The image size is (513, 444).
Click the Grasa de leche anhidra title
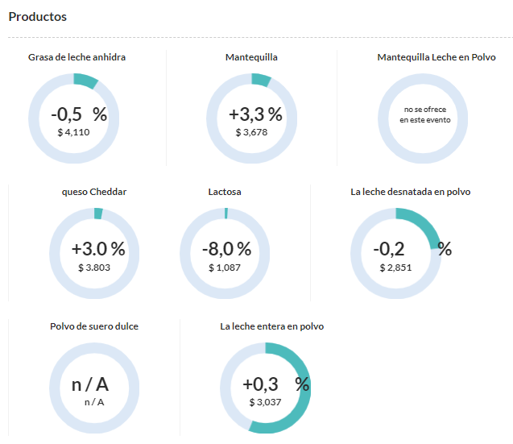click(77, 57)
